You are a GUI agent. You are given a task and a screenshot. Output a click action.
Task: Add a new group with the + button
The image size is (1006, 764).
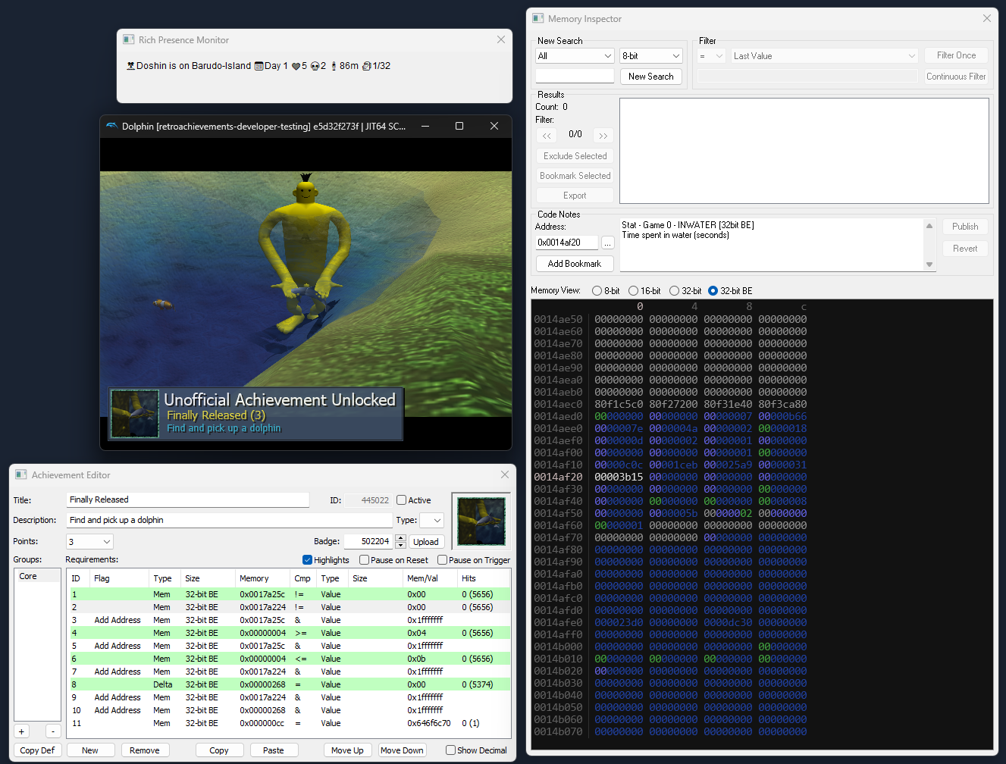coord(21,731)
